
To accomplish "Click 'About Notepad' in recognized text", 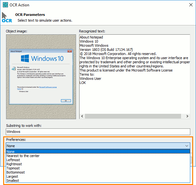I will pos(91,37).
